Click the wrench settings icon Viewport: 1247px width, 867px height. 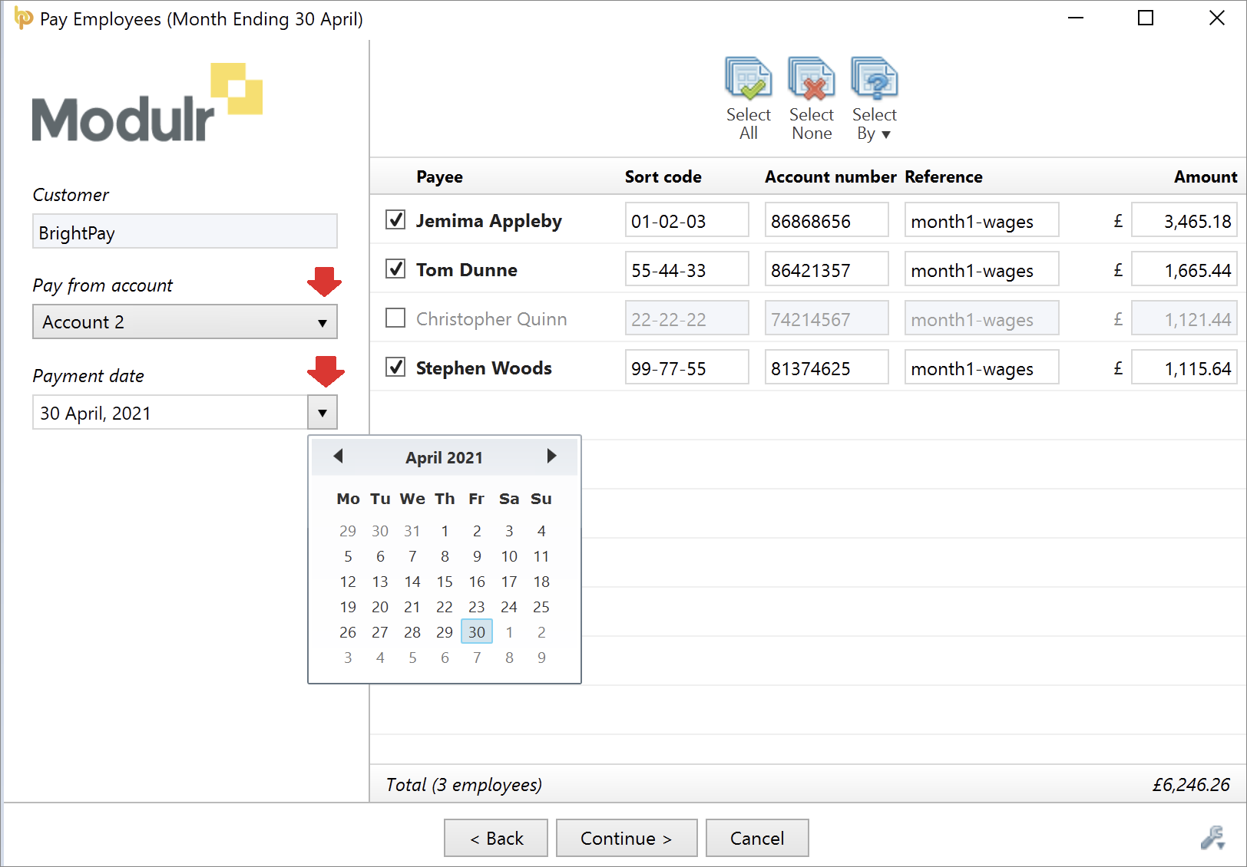click(1212, 837)
